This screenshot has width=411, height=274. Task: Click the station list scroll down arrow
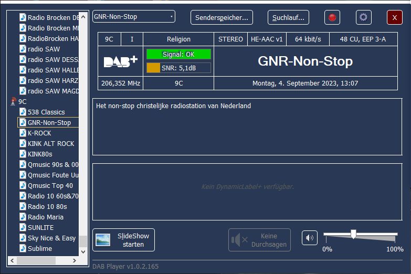coord(83,252)
